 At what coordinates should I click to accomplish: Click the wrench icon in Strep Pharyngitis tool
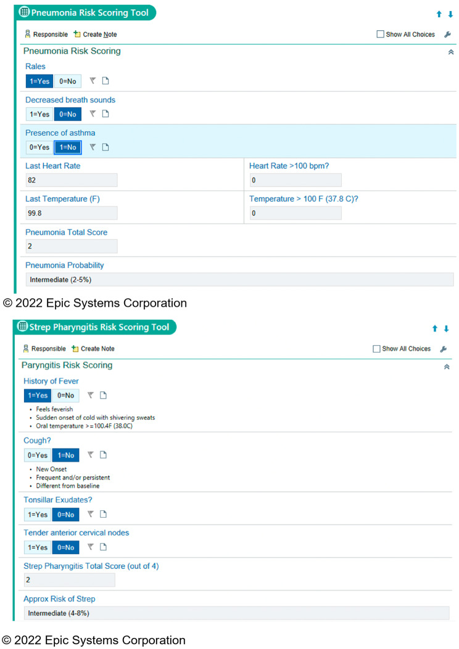[x=444, y=349]
